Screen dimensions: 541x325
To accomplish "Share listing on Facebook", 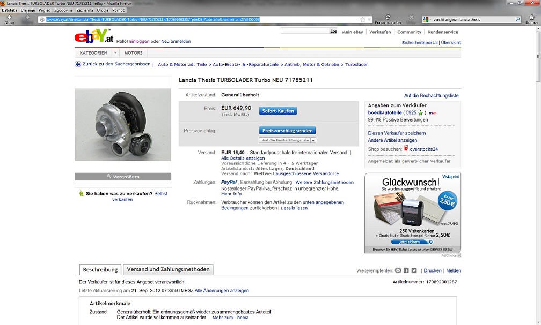I will [x=406, y=270].
